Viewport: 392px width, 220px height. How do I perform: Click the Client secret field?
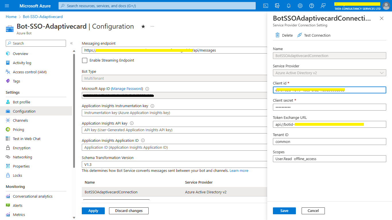coord(329,107)
